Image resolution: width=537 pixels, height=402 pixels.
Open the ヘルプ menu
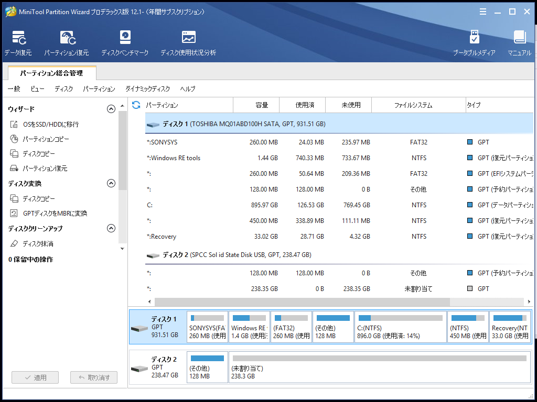pyautogui.click(x=188, y=89)
